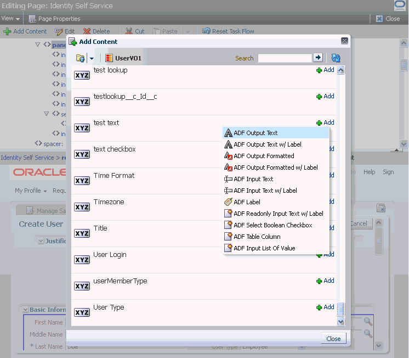Click Identity Self Service breadcrumb link
Image resolution: width=409 pixels, height=358 pixels.
[27, 158]
